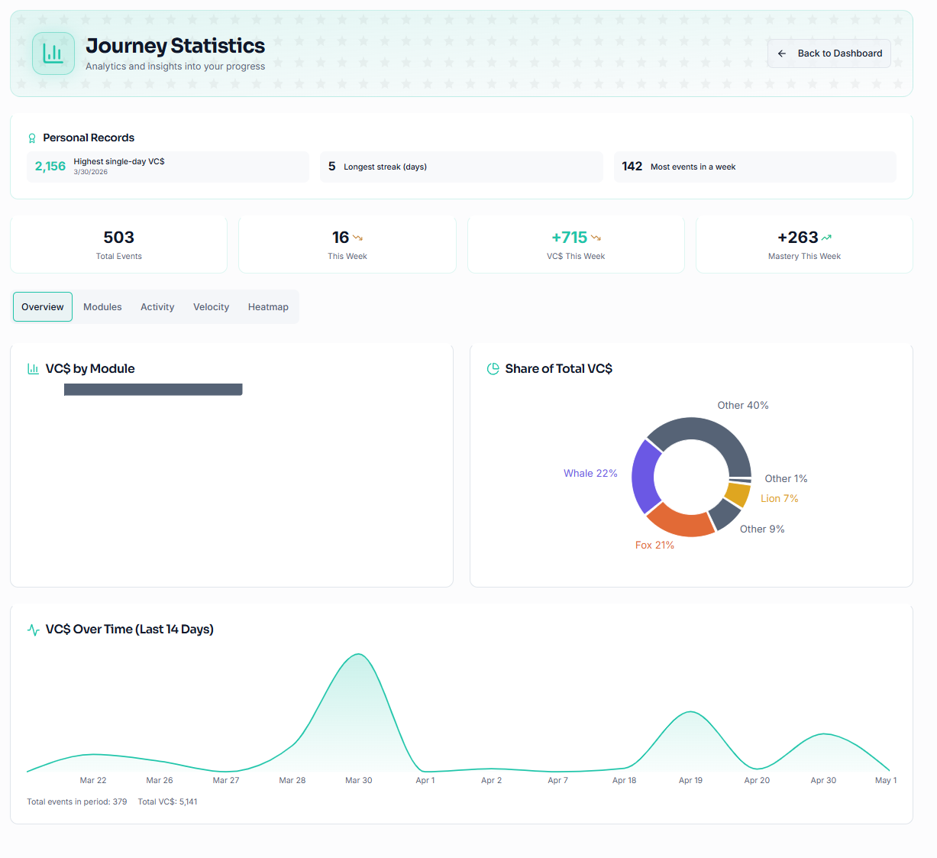Click the Apr 18 axis label
Screen dimensions: 937x858
(625, 781)
